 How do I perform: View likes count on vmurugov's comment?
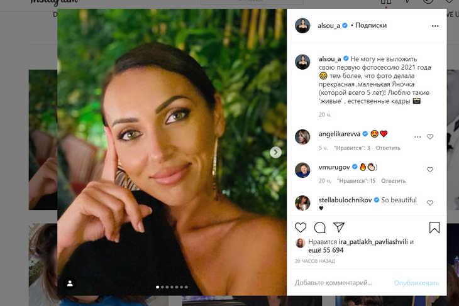click(x=355, y=181)
